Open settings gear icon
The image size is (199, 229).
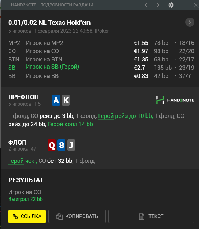[171, 5]
